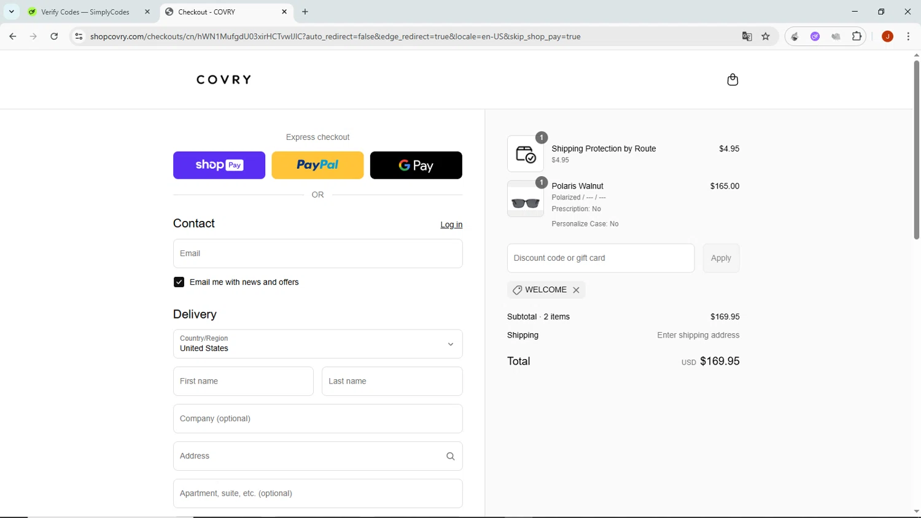The width and height of the screenshot is (921, 518).
Task: Click the page vertical scrollbar
Action: click(916, 150)
